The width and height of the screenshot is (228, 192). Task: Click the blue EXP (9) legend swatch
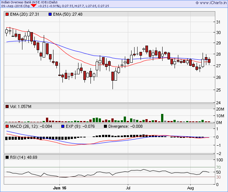pyautogui.click(x=63, y=126)
